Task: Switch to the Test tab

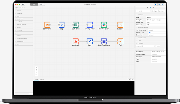Action: point(41,4)
